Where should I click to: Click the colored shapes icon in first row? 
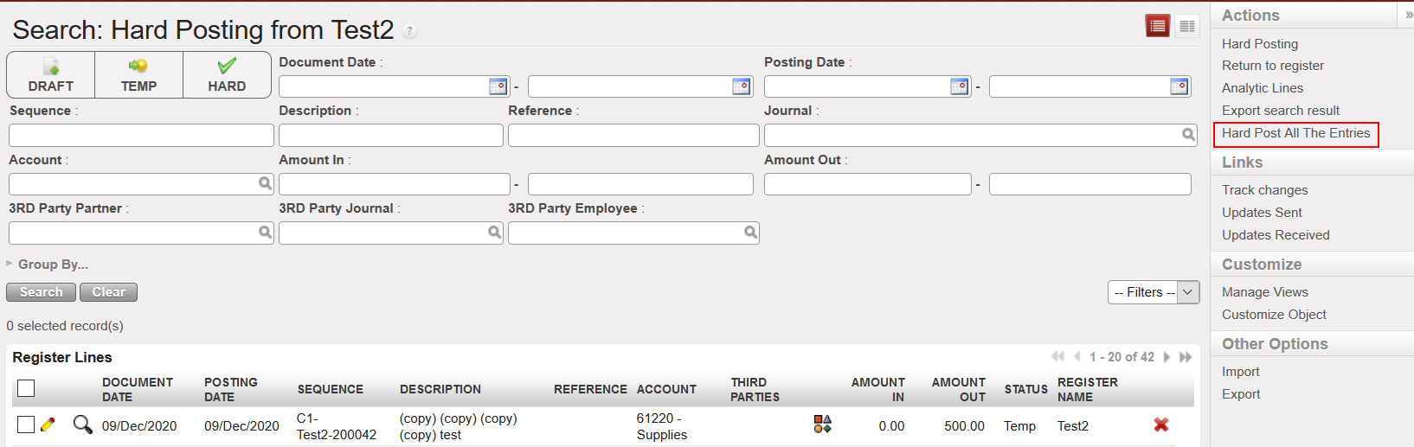coord(822,424)
